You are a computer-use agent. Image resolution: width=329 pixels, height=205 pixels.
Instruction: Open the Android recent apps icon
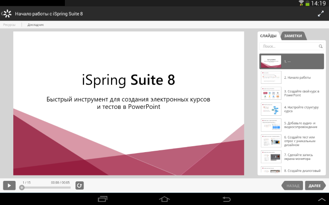click(103, 199)
